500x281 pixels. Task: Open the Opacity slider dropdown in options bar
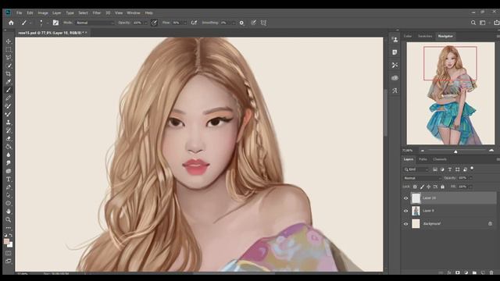pyautogui.click(x=145, y=23)
